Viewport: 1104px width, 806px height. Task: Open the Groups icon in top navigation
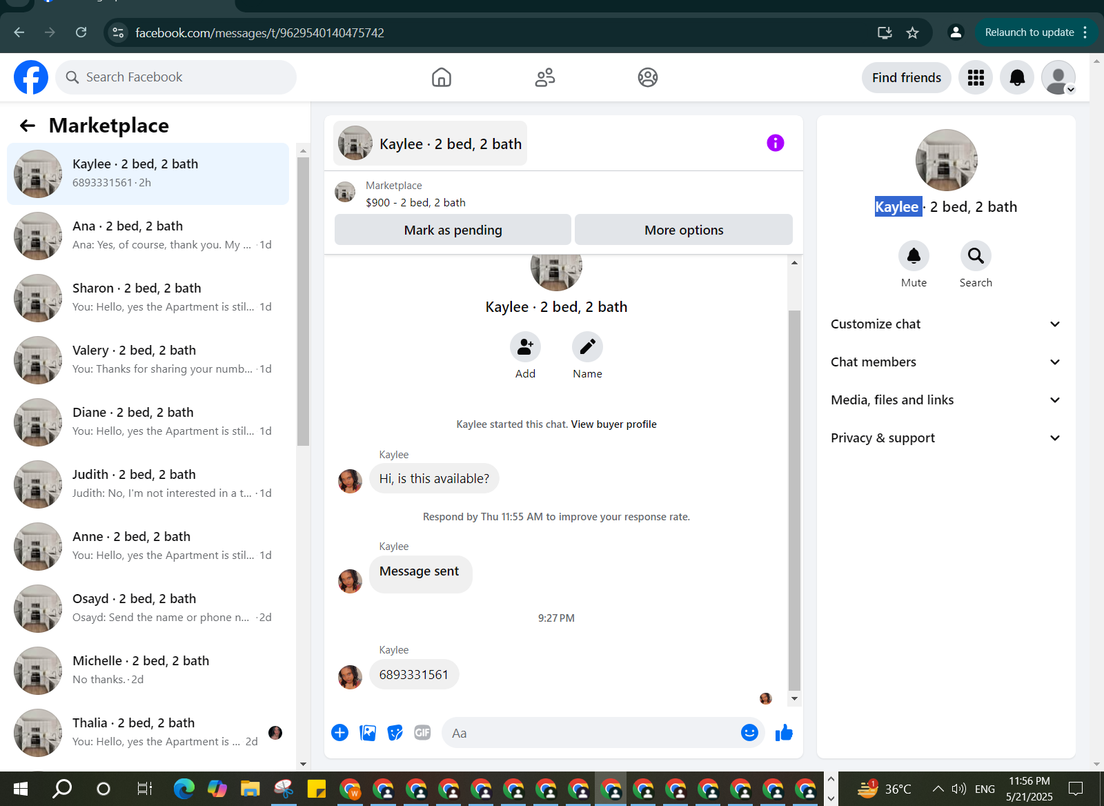[x=648, y=77]
